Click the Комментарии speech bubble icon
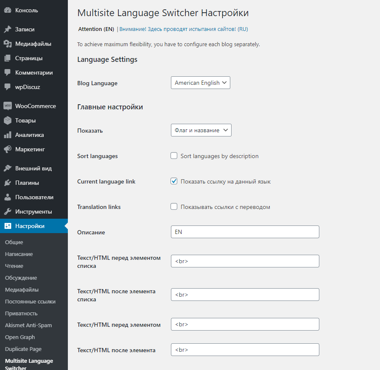The width and height of the screenshot is (380, 370). point(8,72)
